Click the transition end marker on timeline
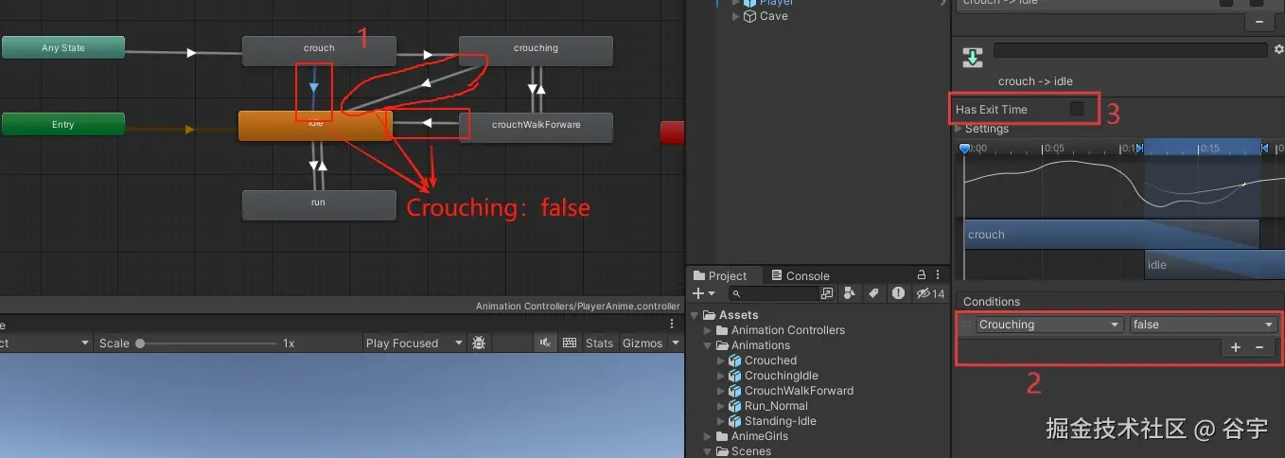 1264,148
